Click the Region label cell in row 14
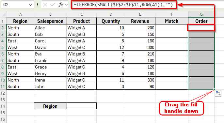This screenshot has height=123, width=224. point(50,106)
